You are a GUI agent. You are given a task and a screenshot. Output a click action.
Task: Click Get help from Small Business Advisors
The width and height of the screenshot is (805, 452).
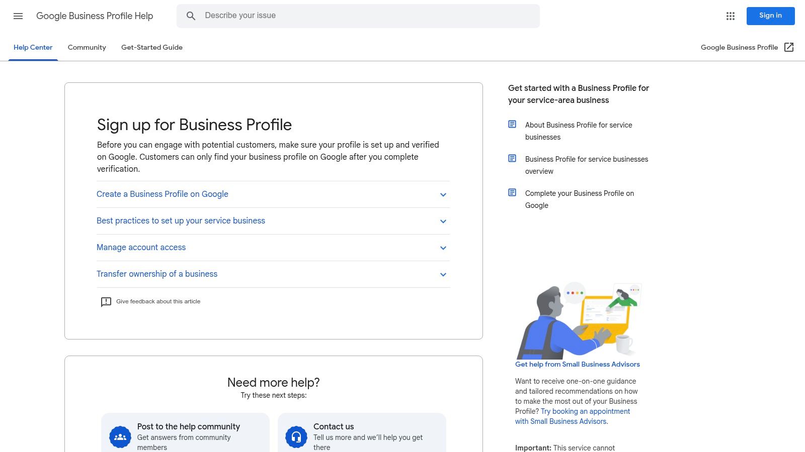coord(578,364)
